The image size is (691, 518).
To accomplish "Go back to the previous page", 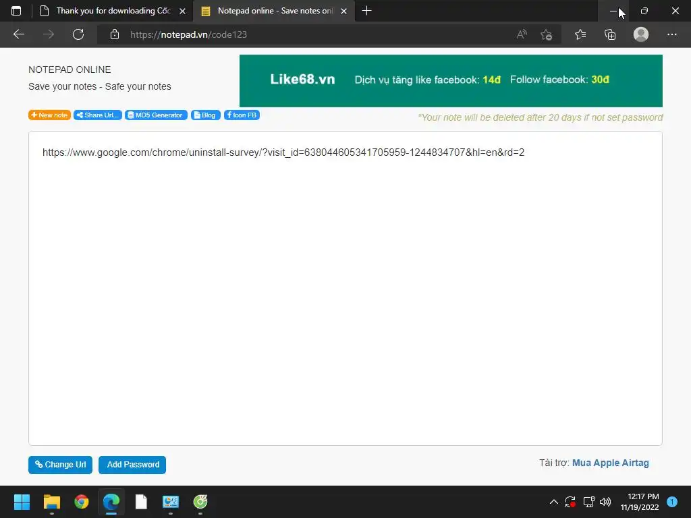I will click(19, 34).
